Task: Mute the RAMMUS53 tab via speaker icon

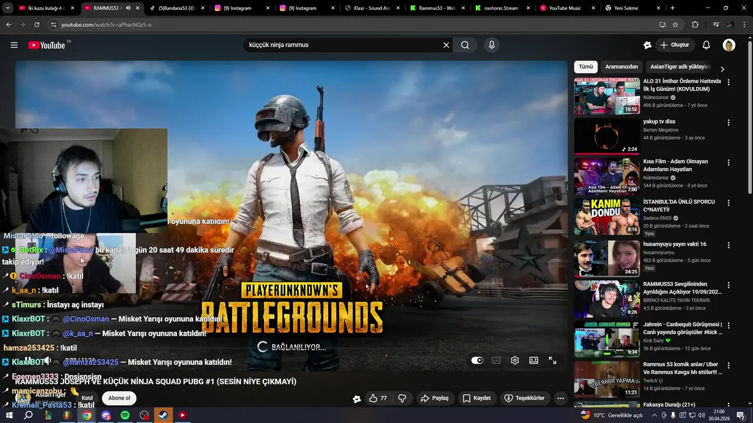Action: click(x=128, y=8)
